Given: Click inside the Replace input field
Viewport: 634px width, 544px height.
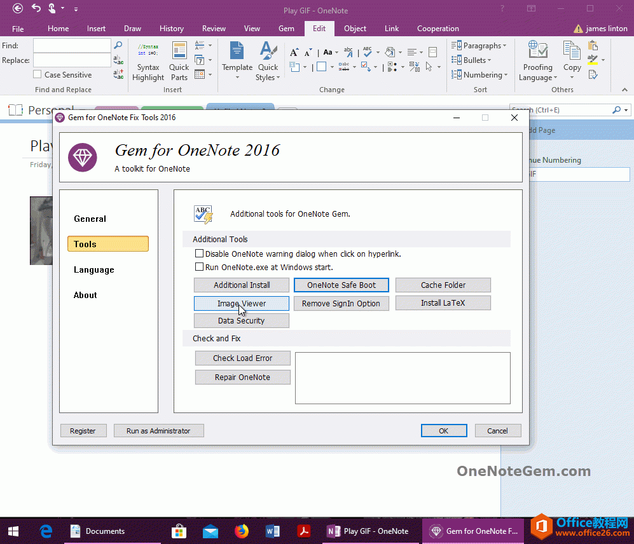Looking at the screenshot, I should [72, 60].
